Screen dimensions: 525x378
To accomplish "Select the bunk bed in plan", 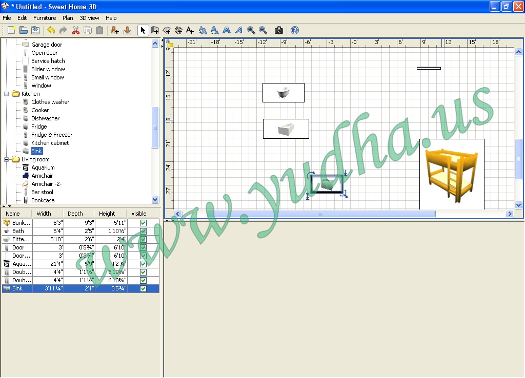I will [452, 174].
